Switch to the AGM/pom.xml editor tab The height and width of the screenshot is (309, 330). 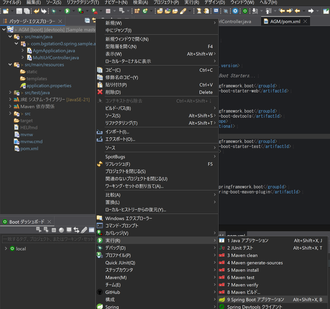[285, 21]
